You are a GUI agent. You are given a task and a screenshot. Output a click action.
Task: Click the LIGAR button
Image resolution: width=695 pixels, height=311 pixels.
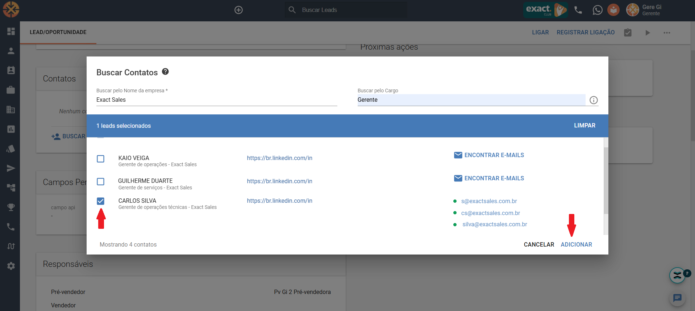click(x=540, y=32)
